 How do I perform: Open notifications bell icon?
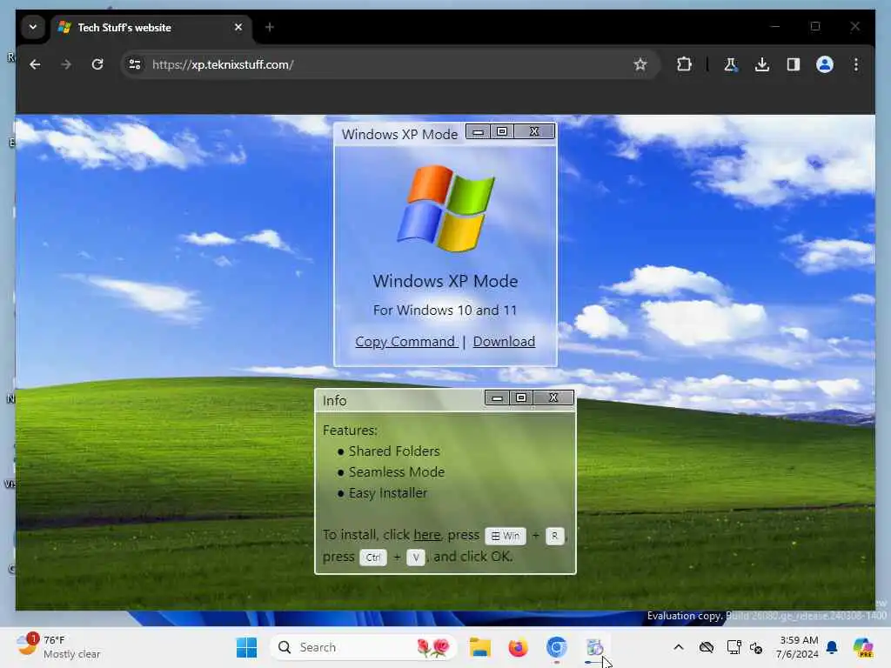[x=832, y=647]
